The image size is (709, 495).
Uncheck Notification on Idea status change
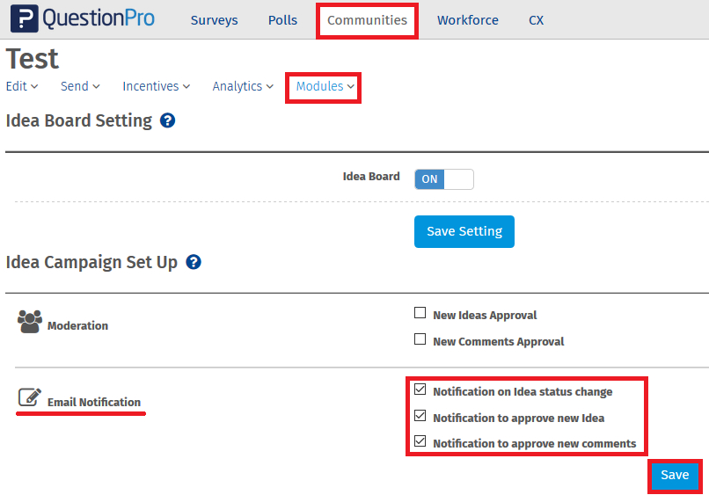420,390
